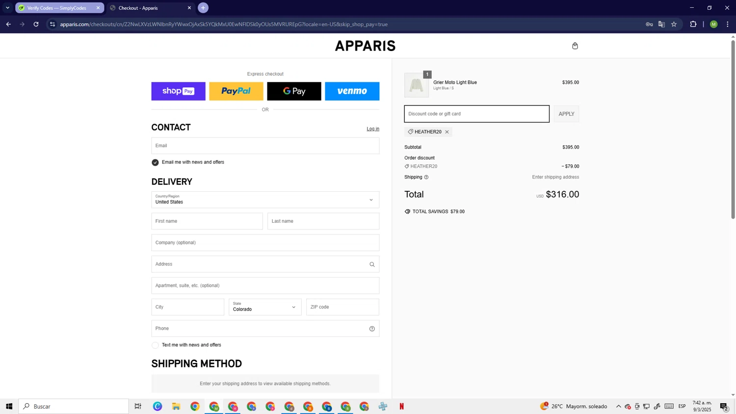Focus the Last name field
736x414 pixels.
point(323,221)
